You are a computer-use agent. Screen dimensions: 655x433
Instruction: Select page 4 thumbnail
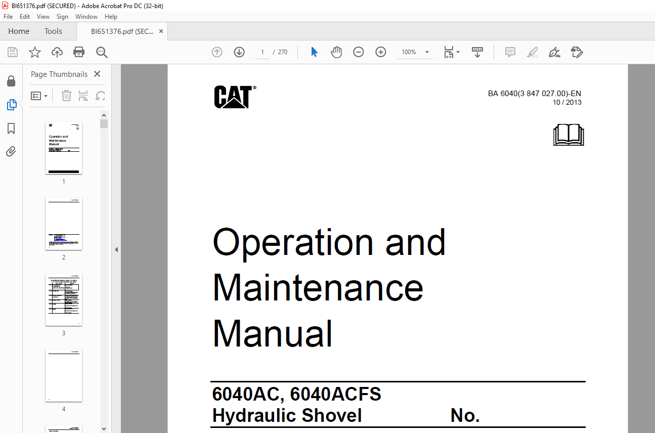tap(64, 375)
